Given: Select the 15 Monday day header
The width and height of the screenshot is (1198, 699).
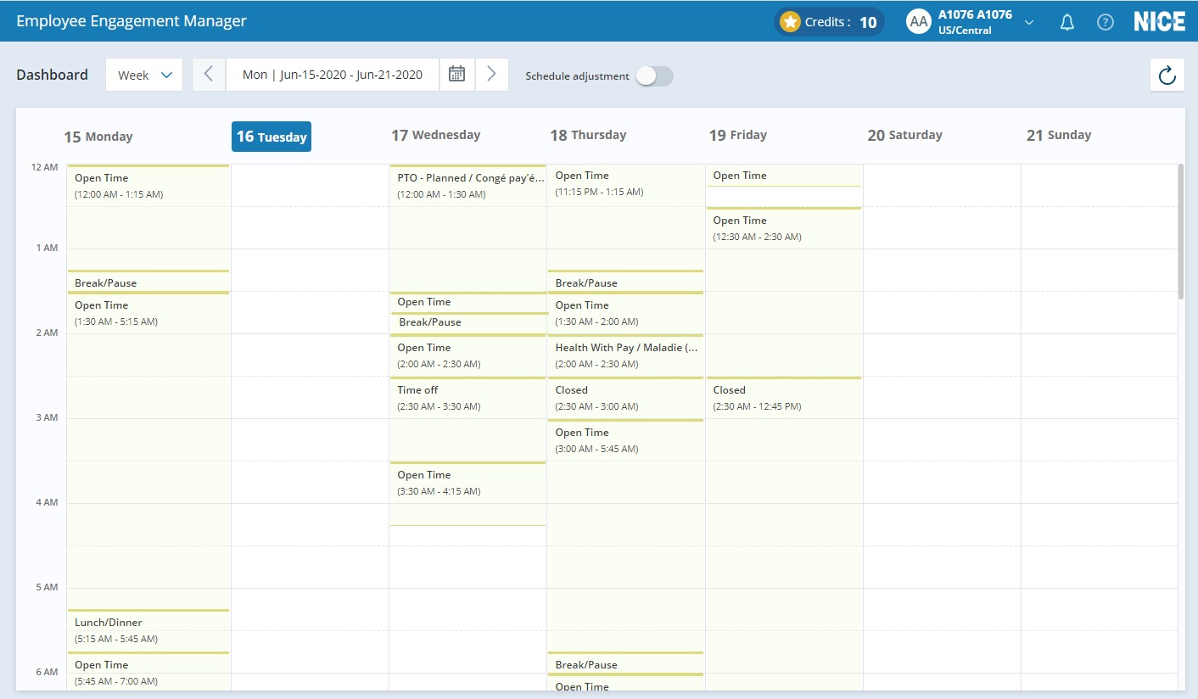Looking at the screenshot, I should click(x=98, y=137).
